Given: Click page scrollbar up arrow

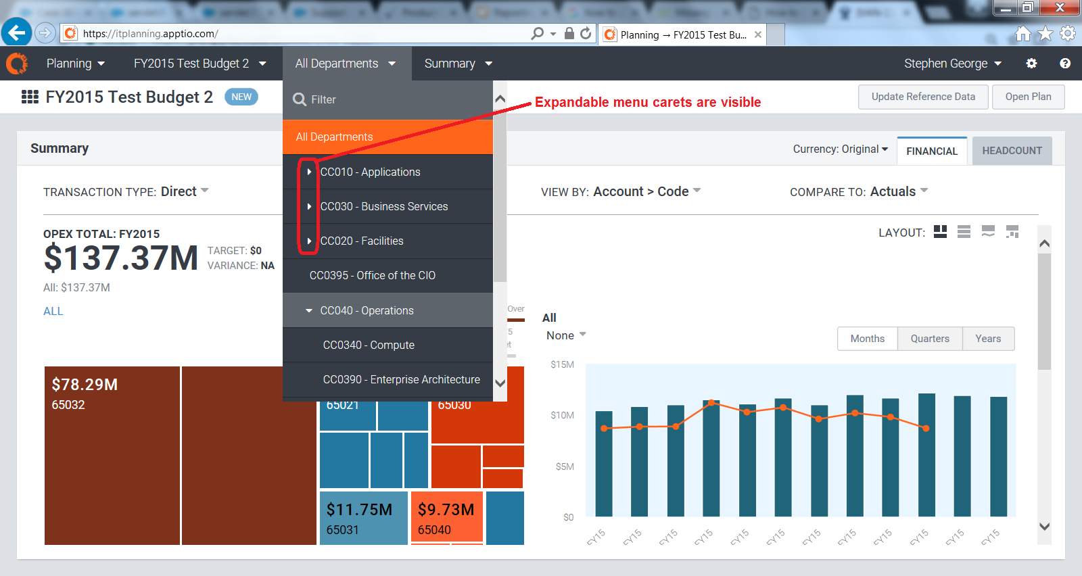Looking at the screenshot, I should [x=1045, y=243].
